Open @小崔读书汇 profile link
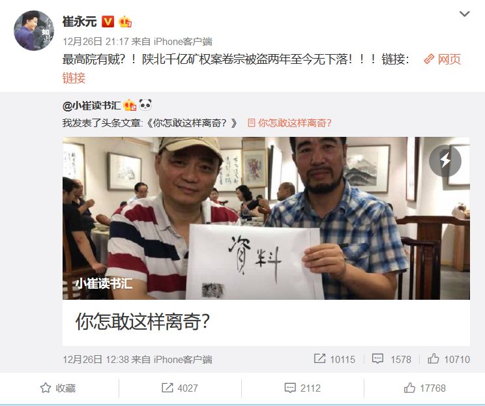The height and width of the screenshot is (406, 485). pyautogui.click(x=91, y=106)
